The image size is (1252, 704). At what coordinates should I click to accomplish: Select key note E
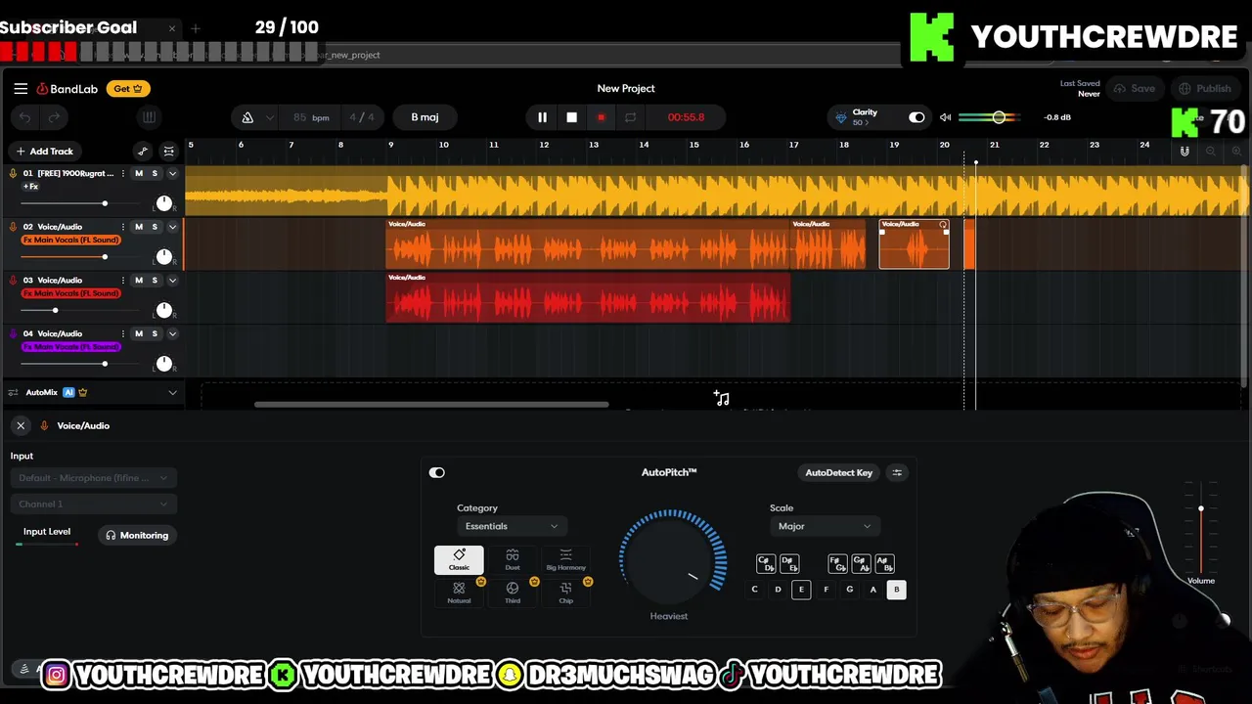pyautogui.click(x=801, y=590)
